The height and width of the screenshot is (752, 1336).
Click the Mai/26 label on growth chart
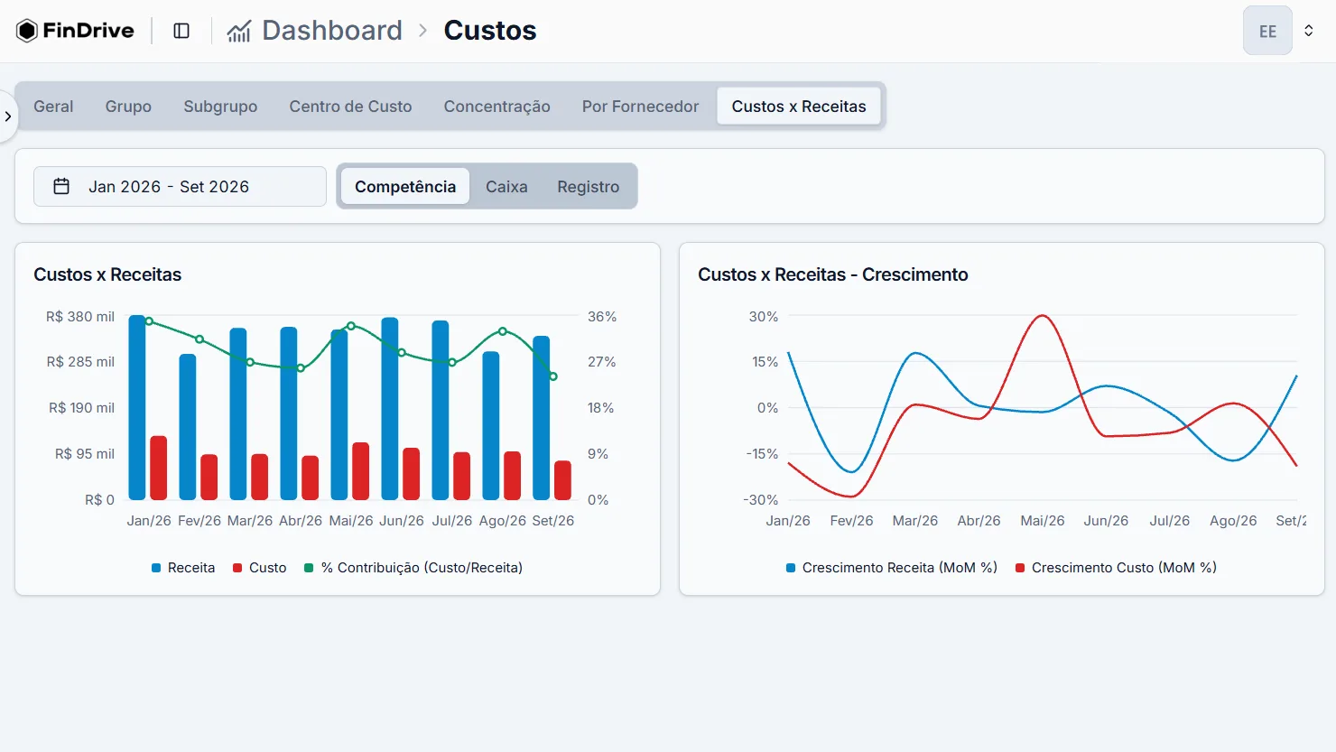pos(1043,521)
